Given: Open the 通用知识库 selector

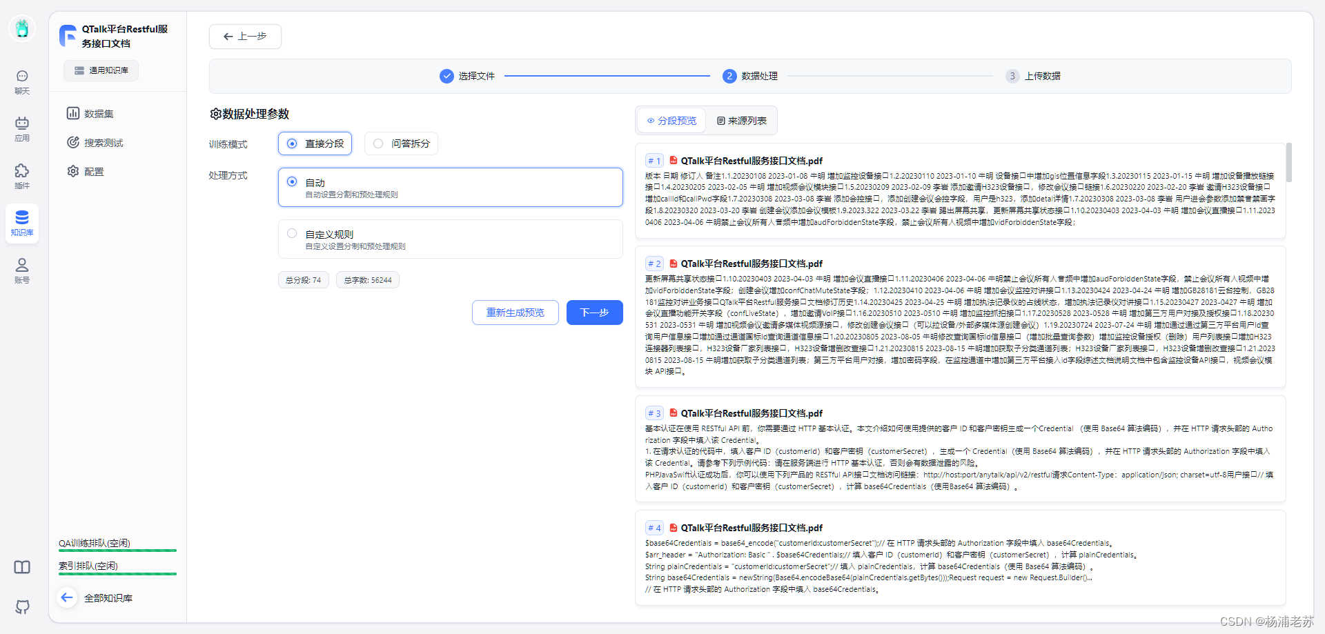Looking at the screenshot, I should pos(101,70).
